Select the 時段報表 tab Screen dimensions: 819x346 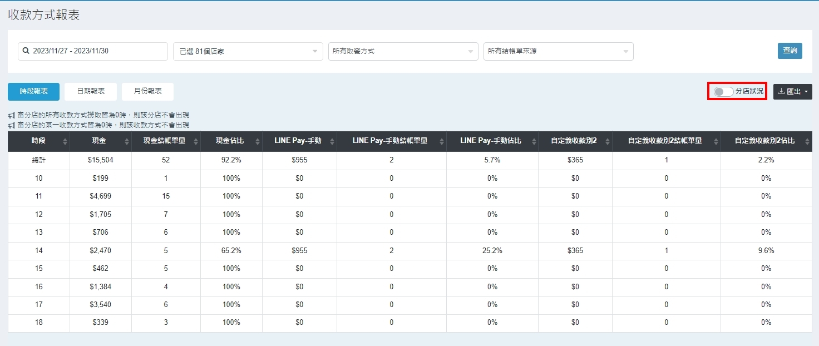tap(33, 91)
